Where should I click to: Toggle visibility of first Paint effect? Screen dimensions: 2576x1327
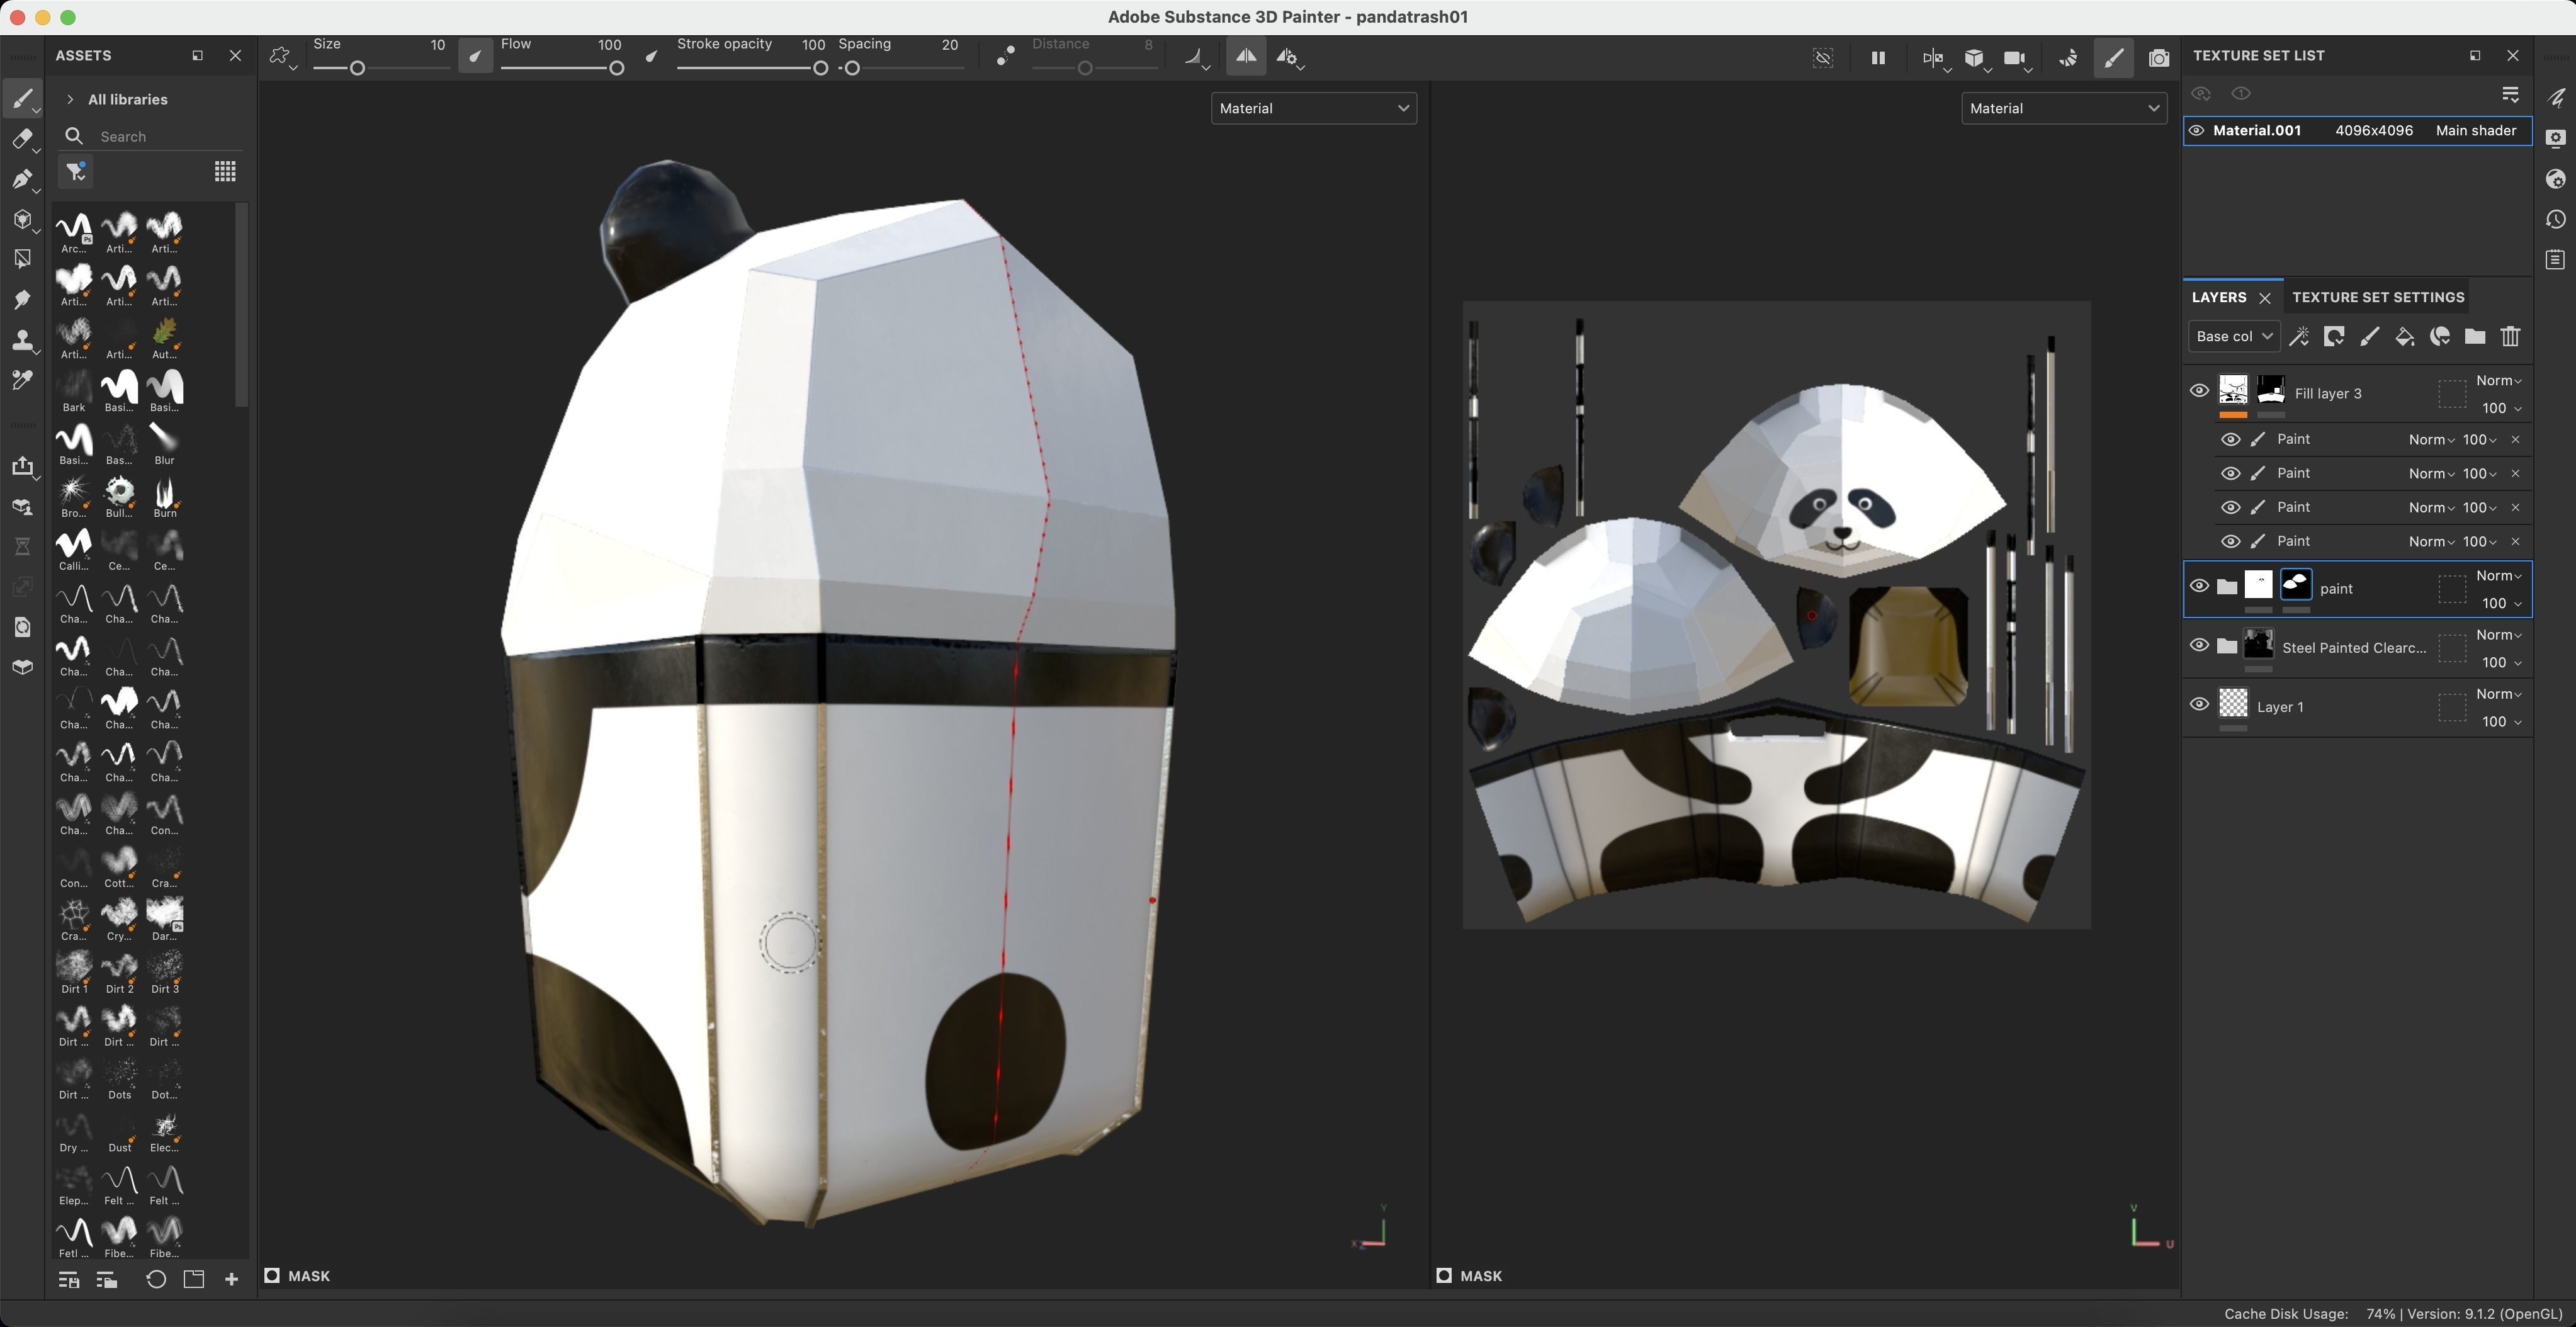[2230, 439]
